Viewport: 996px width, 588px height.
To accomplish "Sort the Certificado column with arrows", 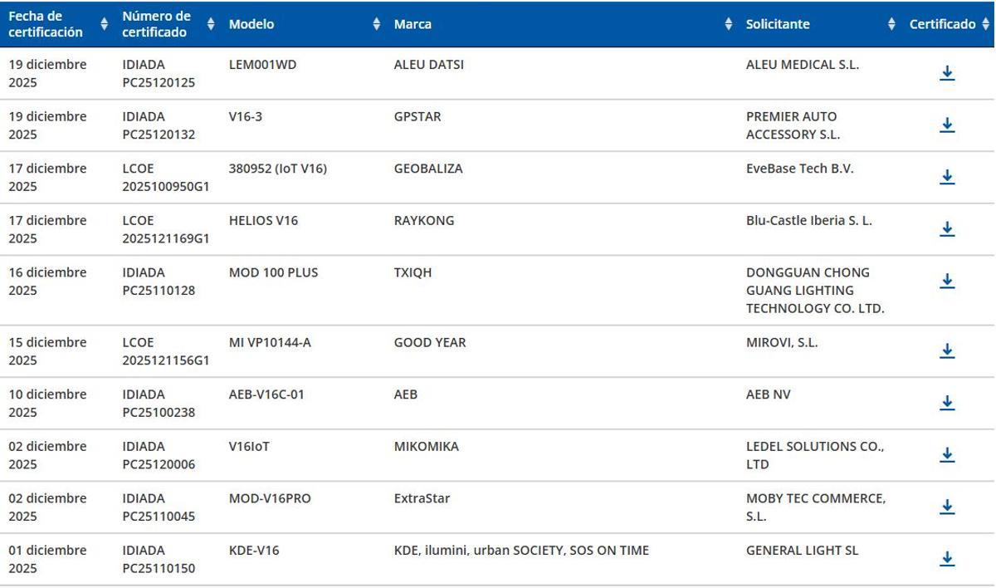I will [x=985, y=24].
